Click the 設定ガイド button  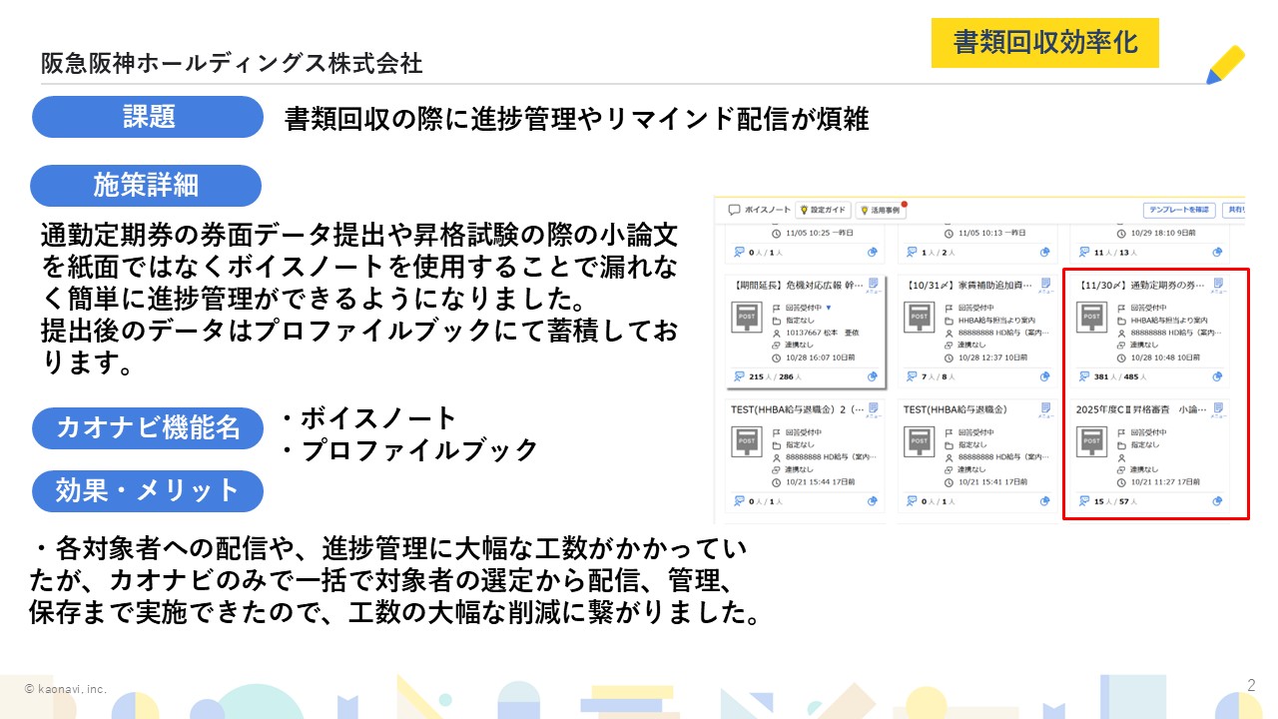(x=823, y=211)
